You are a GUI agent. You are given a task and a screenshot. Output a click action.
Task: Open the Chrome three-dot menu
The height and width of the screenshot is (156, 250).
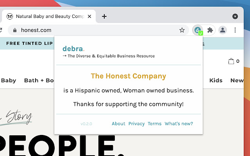pyautogui.click(x=235, y=30)
